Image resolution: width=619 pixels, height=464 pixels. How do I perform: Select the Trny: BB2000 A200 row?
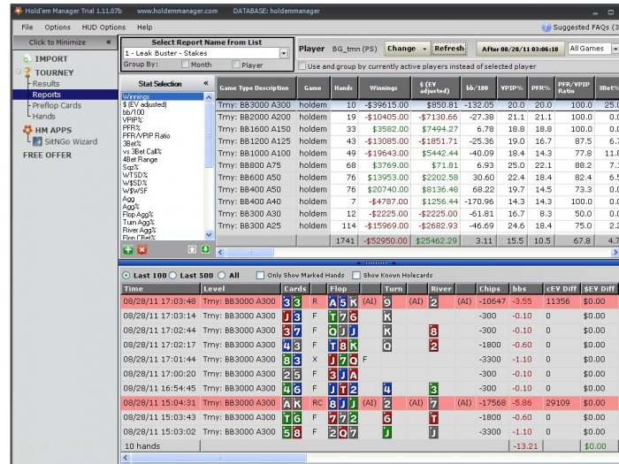(417, 118)
